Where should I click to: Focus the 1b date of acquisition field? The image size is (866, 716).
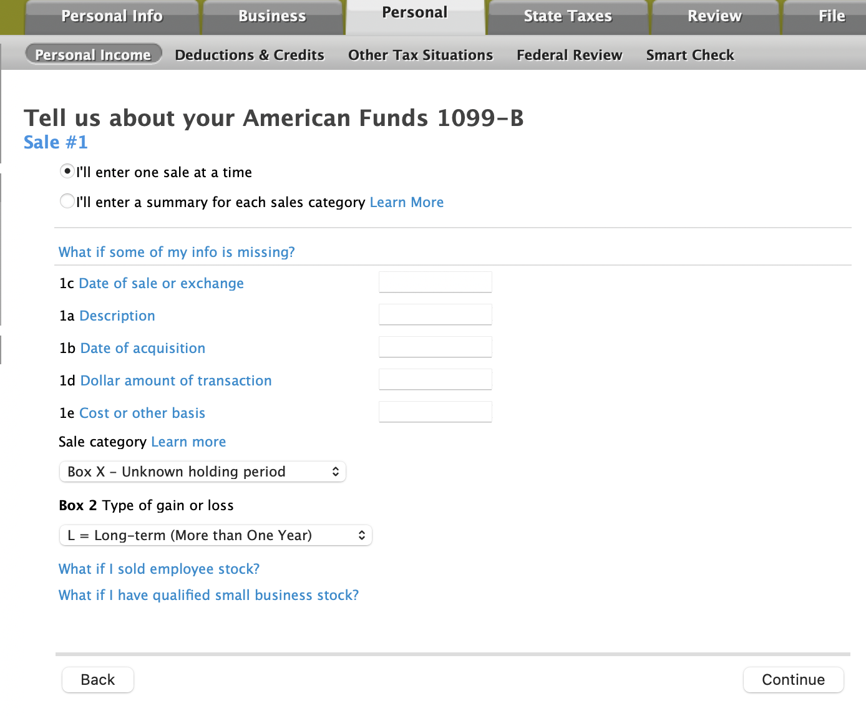pyautogui.click(x=435, y=347)
